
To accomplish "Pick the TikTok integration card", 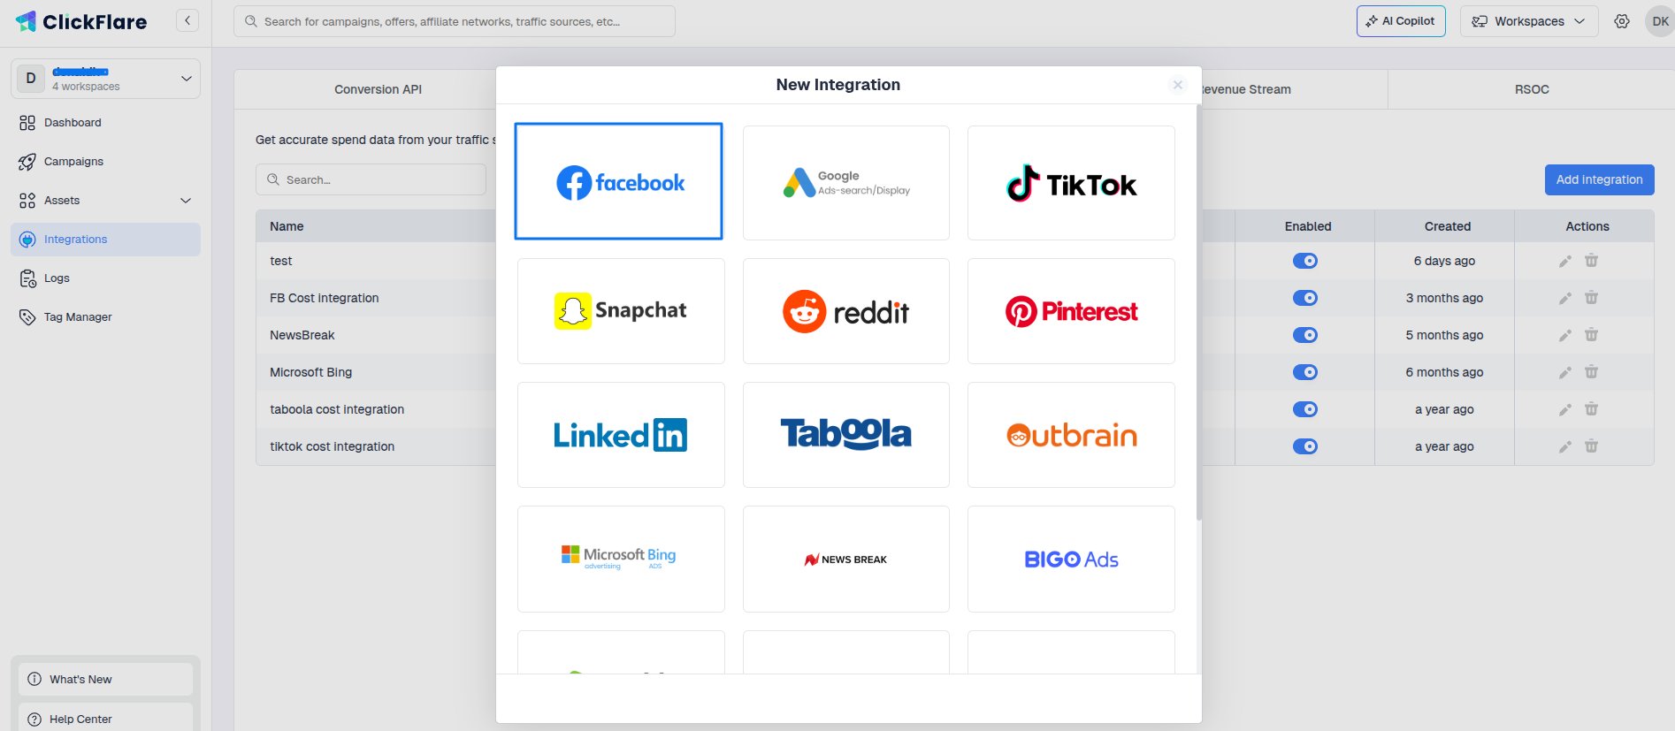I will tap(1071, 183).
